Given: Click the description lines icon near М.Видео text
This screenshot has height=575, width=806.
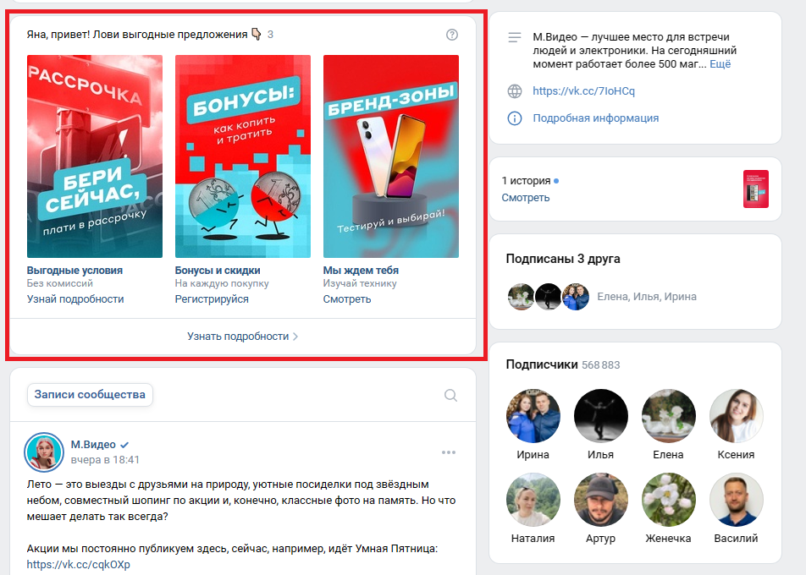Looking at the screenshot, I should coord(515,37).
